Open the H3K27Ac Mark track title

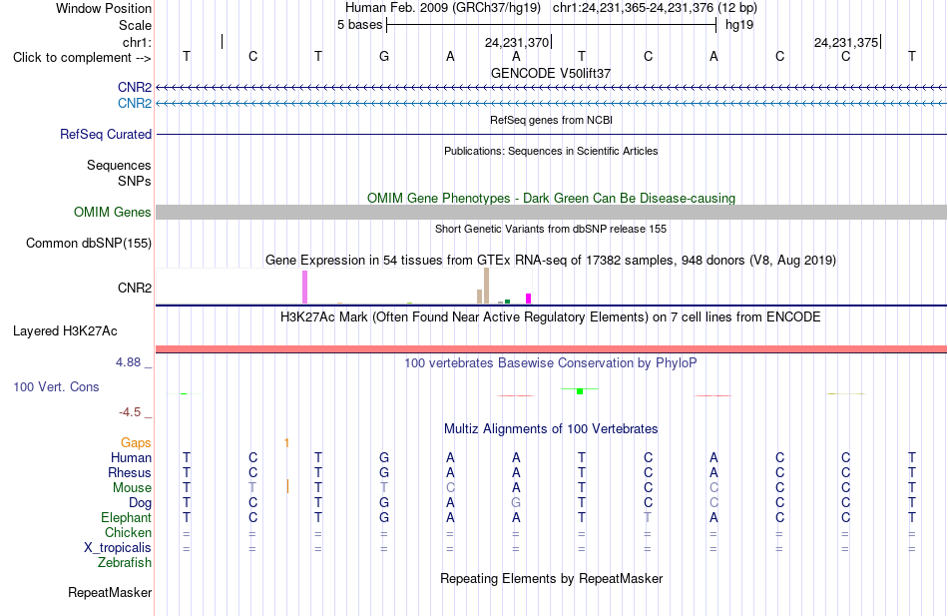[x=551, y=317]
